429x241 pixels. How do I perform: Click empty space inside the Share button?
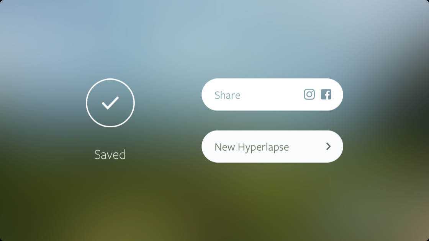[271, 94]
